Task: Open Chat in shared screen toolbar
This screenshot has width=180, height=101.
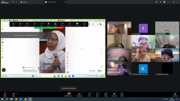Action: pos(34,24)
